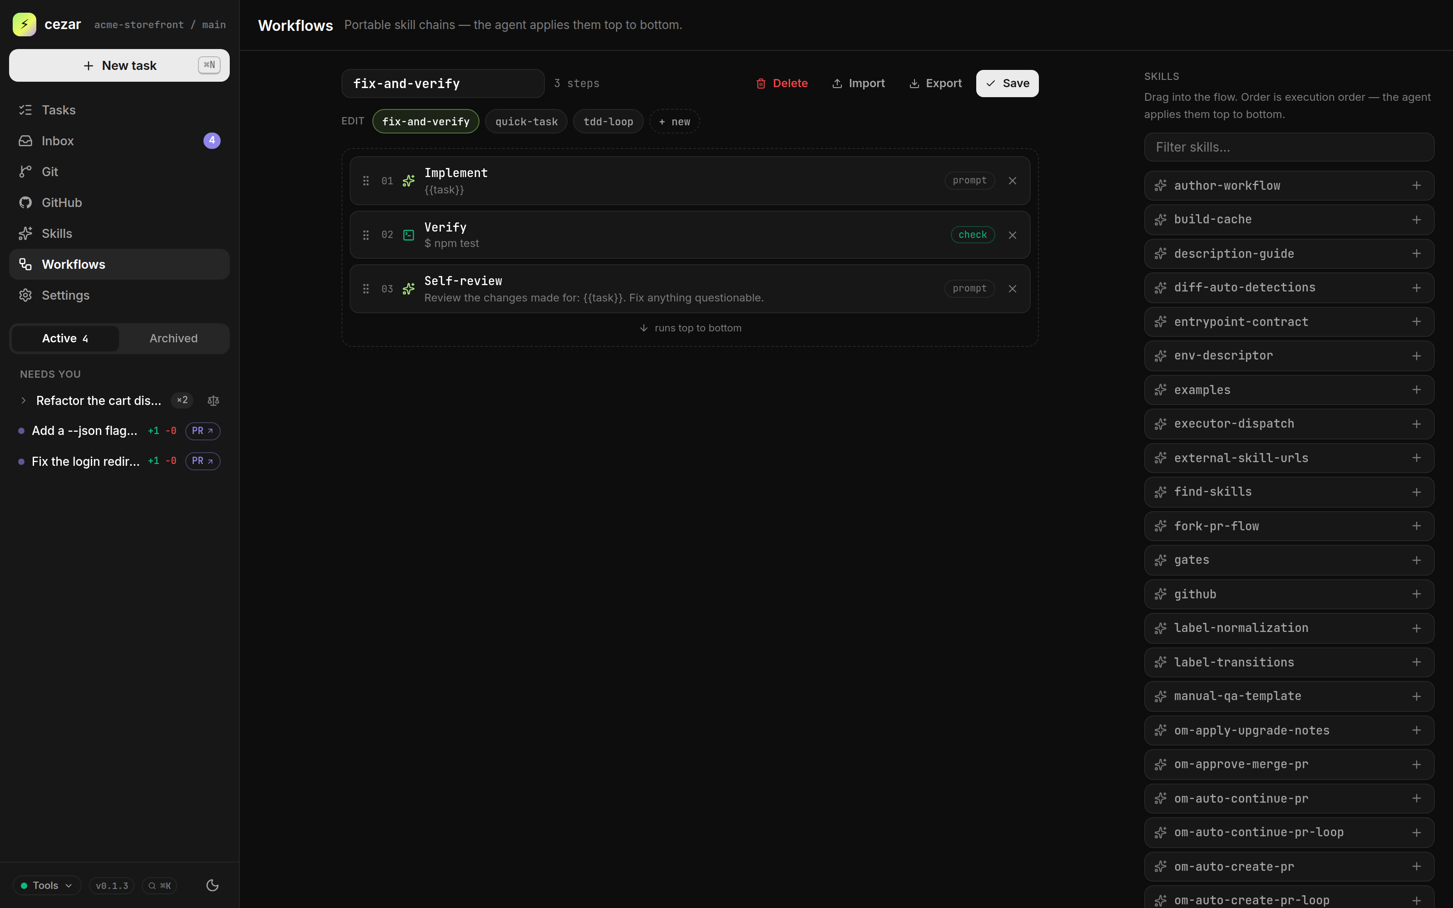Save the workflow
The width and height of the screenshot is (1453, 908).
1007,84
